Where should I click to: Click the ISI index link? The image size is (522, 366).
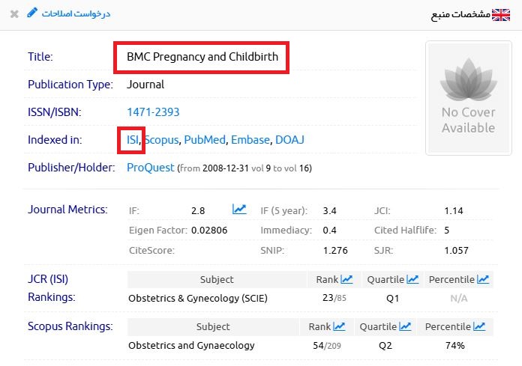click(x=133, y=140)
